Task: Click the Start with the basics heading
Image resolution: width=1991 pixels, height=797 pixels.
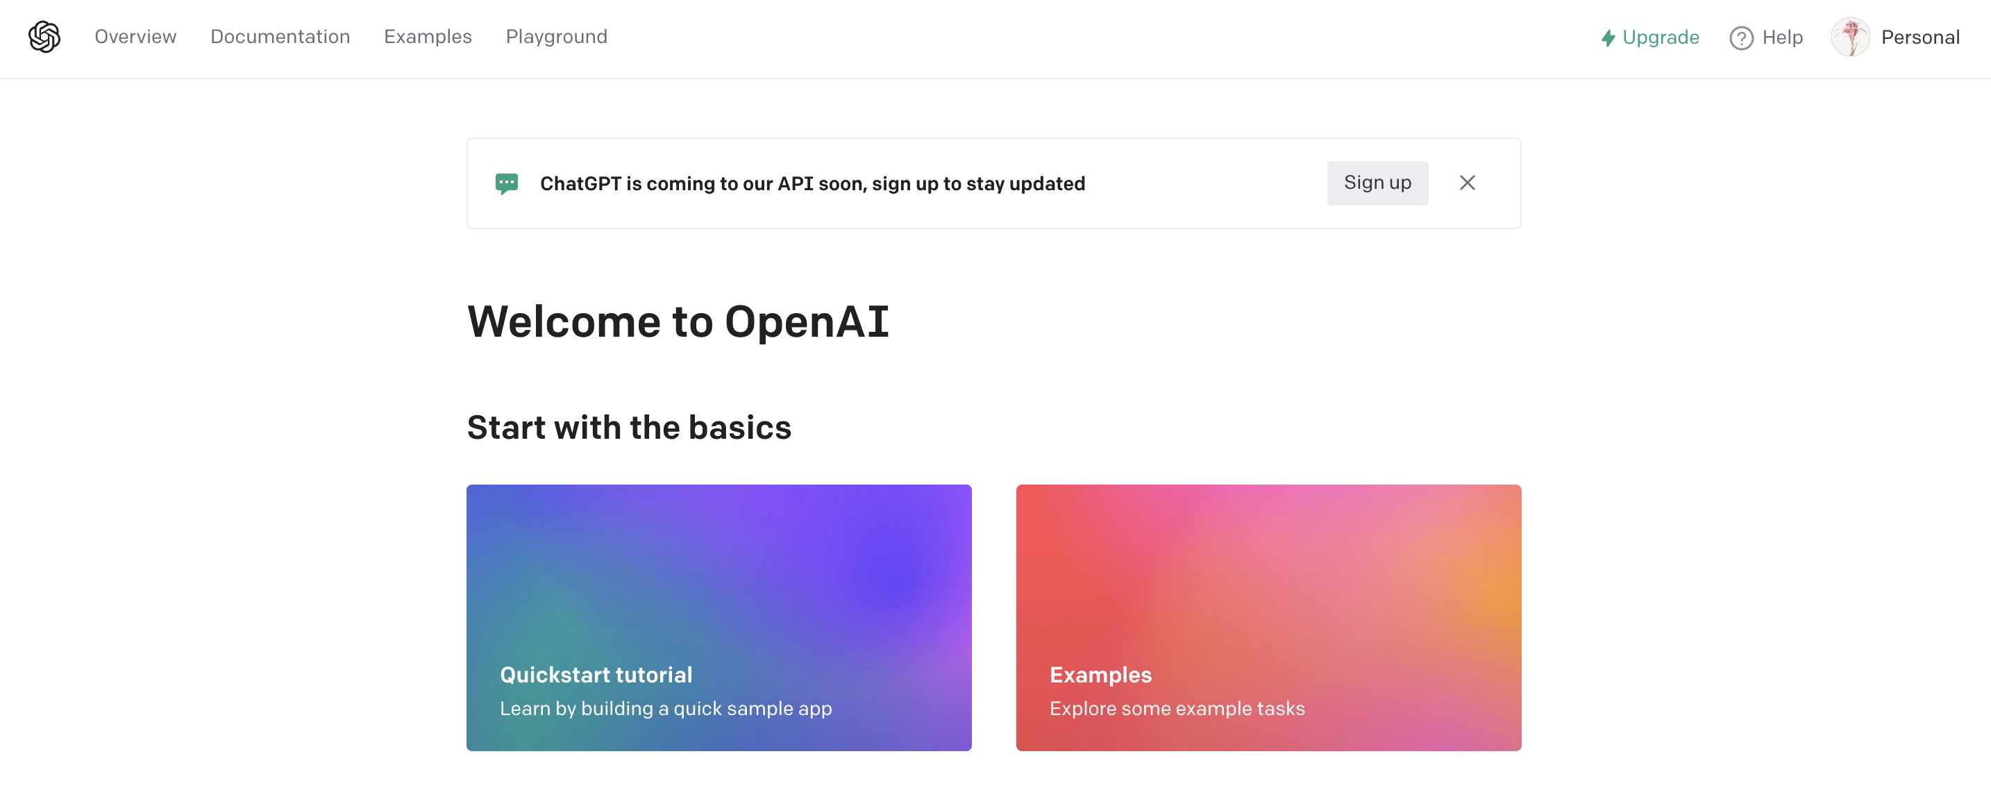Action: click(x=629, y=428)
